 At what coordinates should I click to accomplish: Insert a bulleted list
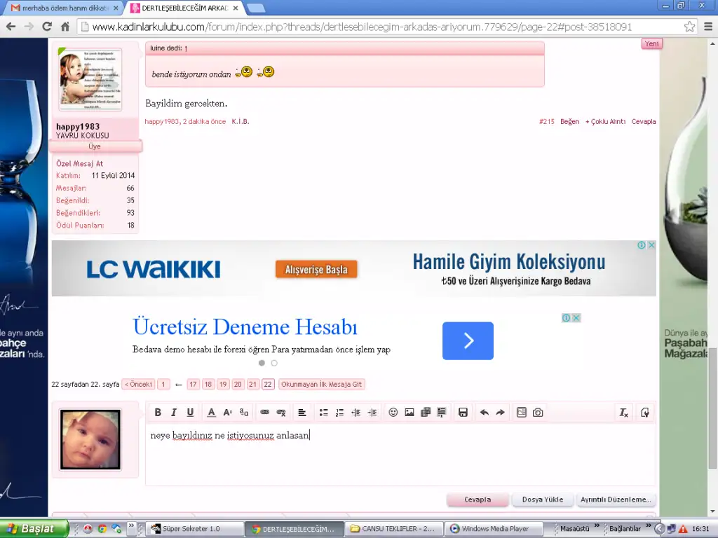pos(323,413)
